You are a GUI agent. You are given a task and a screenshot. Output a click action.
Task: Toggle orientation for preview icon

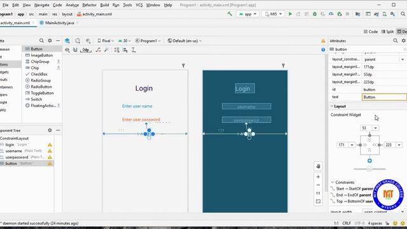click(78, 41)
